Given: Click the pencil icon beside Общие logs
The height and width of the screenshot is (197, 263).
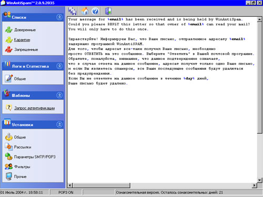Looking at the screenshot, I should [x=9, y=78].
